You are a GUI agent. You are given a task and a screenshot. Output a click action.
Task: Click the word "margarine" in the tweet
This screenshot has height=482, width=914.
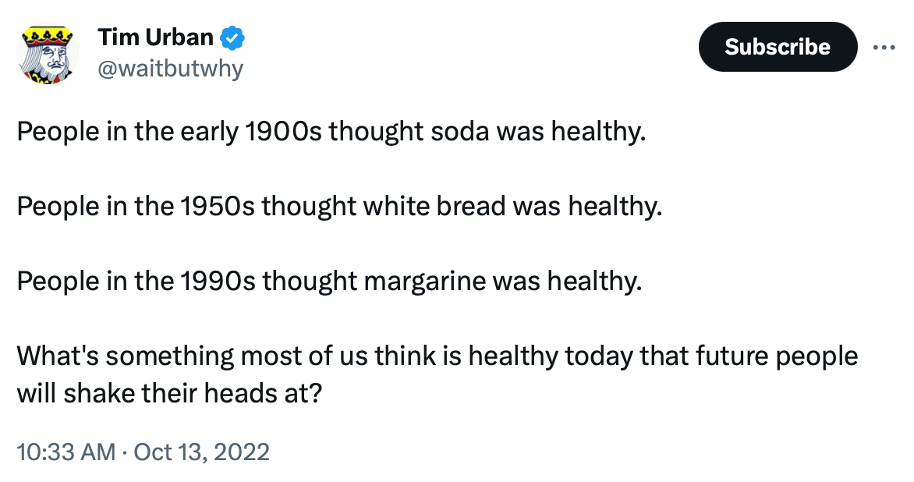pos(424,282)
